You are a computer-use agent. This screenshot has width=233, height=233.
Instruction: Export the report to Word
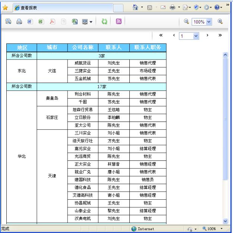click(x=30, y=22)
